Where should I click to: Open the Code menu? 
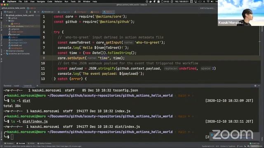(x=49, y=2)
